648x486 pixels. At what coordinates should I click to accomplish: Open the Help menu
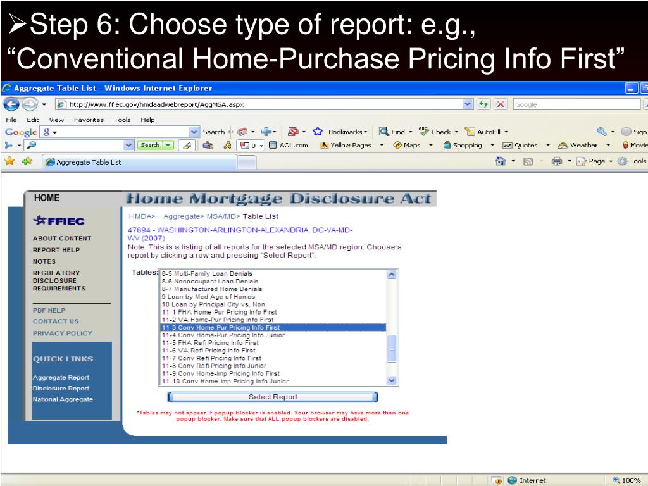click(x=147, y=120)
